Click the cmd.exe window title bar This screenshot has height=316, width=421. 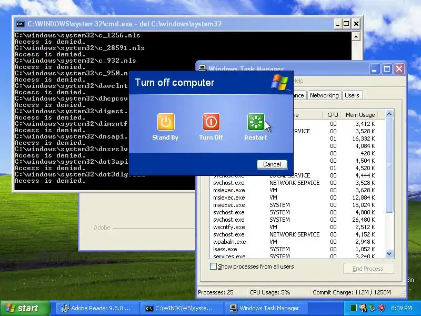pos(175,24)
